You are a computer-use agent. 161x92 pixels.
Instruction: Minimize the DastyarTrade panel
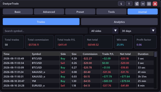[x=143, y=4]
